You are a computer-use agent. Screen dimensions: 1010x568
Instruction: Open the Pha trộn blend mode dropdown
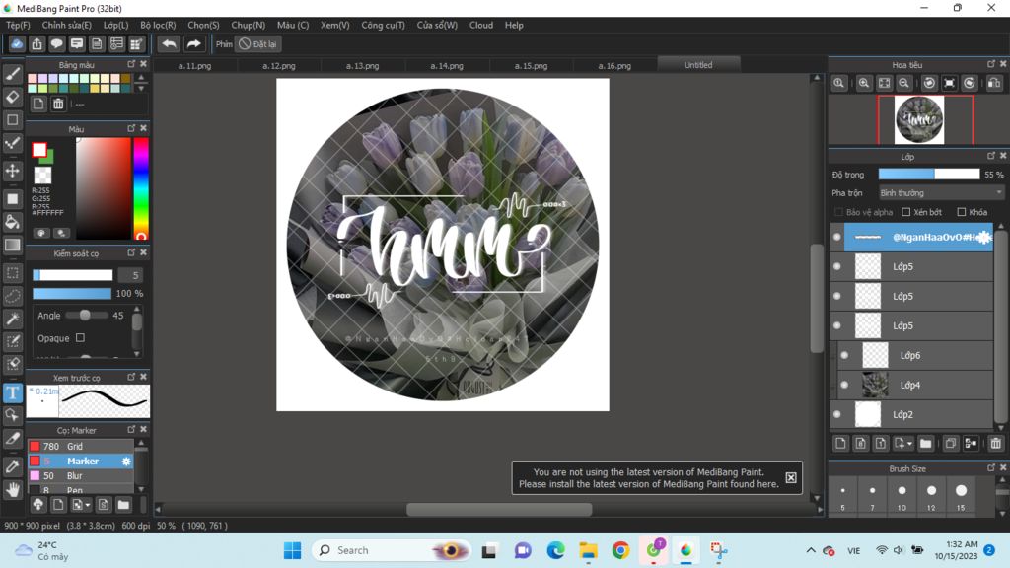[941, 192]
